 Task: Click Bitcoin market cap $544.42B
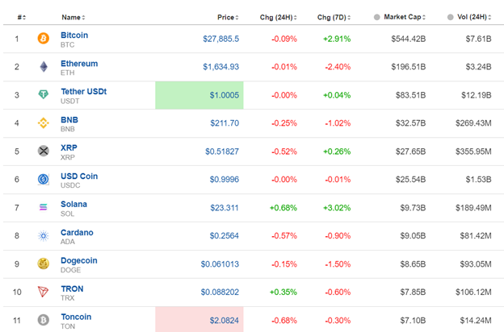[408, 39]
